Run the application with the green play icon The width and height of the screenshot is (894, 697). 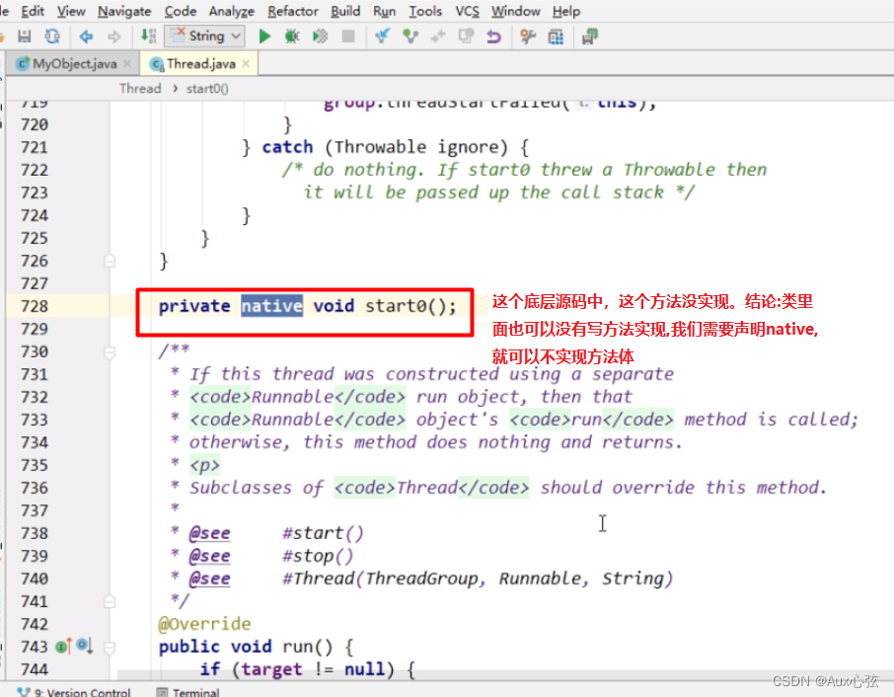[x=262, y=36]
